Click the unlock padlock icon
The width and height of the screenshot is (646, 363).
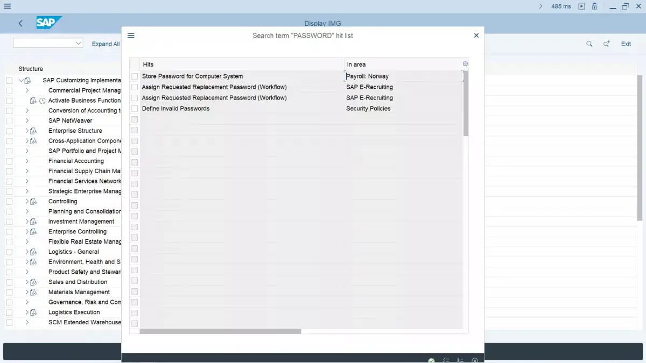pos(595,6)
